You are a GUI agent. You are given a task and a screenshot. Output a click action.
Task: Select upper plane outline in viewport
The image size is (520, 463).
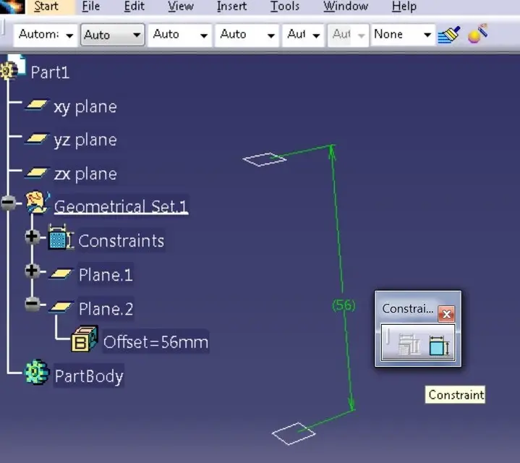[264, 159]
